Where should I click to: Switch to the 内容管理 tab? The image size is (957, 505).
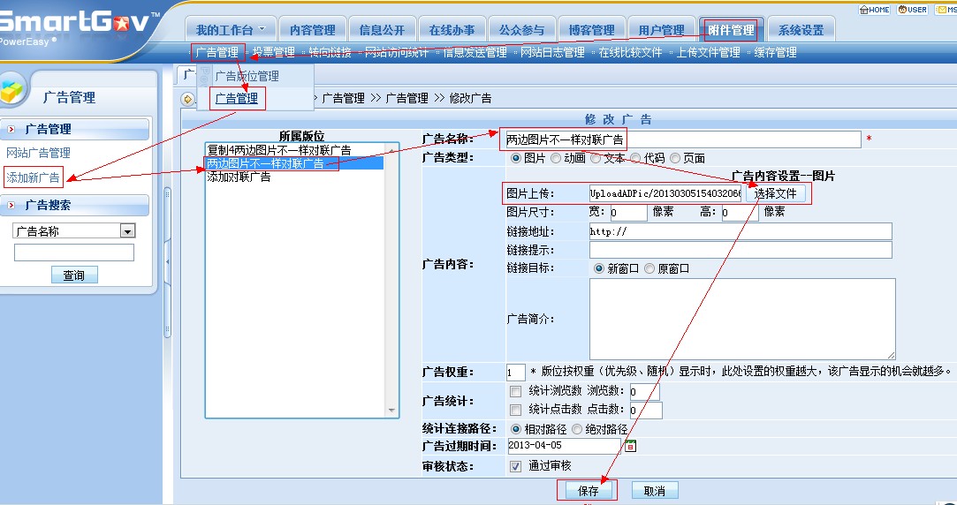click(313, 30)
